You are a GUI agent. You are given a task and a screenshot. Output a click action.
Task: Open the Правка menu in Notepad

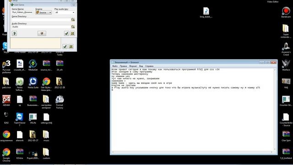(123, 66)
